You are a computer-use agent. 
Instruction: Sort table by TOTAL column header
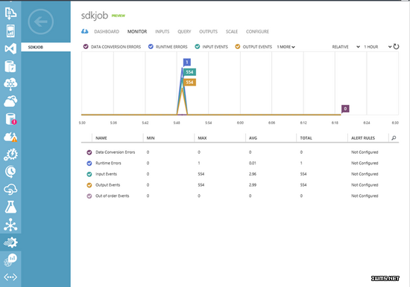(306, 138)
